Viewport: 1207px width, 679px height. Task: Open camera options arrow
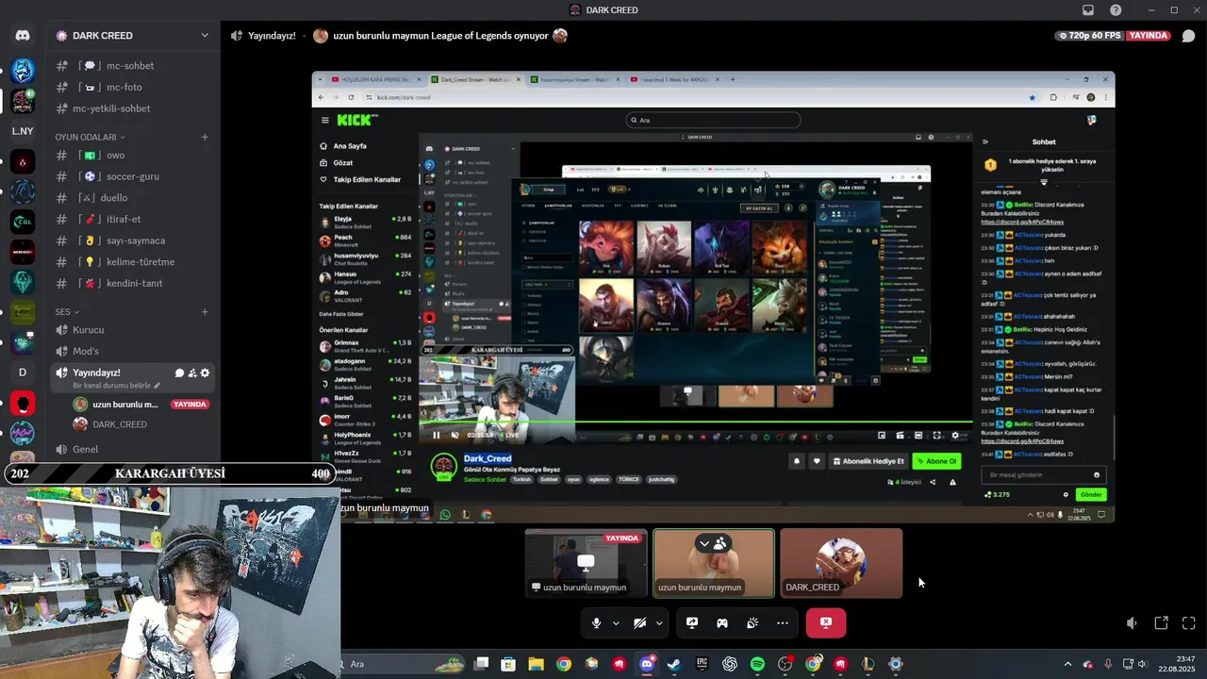[x=659, y=622]
